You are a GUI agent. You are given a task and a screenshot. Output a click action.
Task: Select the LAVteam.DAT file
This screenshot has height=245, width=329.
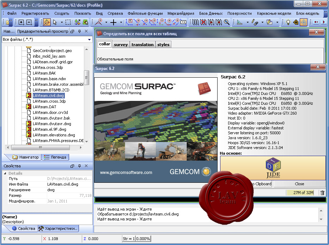(44, 107)
